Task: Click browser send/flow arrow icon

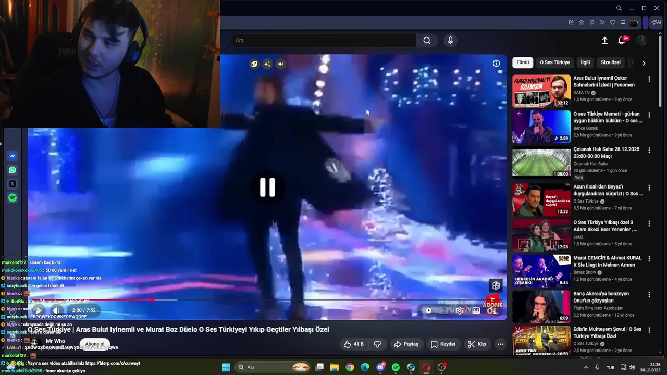Action: point(602,22)
